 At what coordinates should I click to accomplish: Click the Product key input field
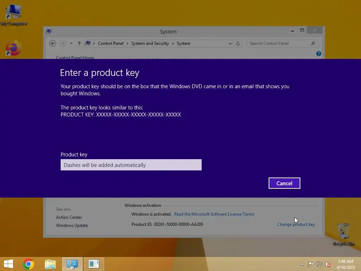click(x=131, y=165)
